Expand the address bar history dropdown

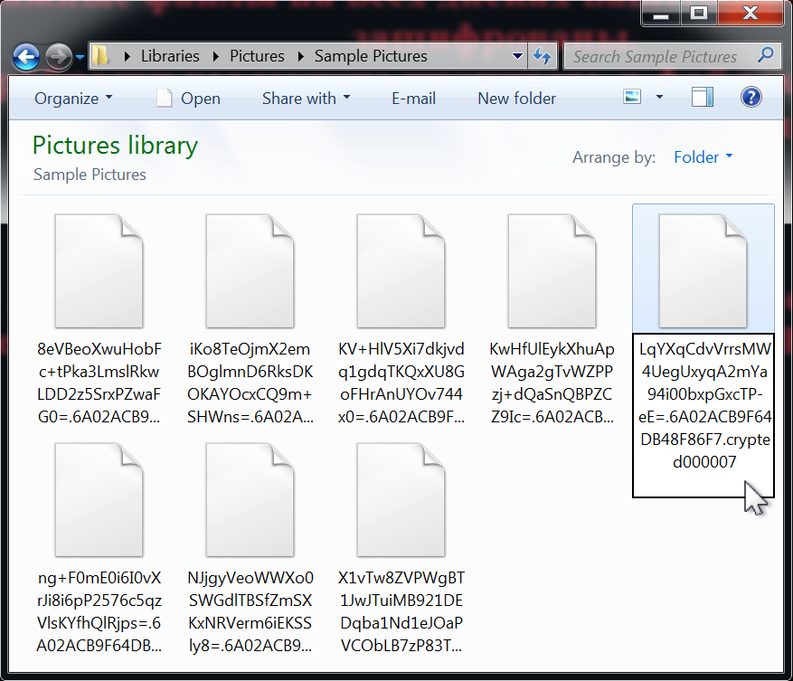517,56
